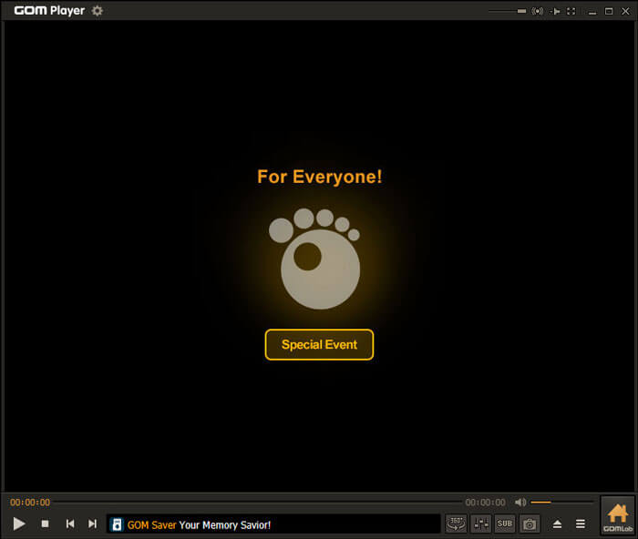
Task: Open the GOMLab home button
Action: tap(618, 515)
